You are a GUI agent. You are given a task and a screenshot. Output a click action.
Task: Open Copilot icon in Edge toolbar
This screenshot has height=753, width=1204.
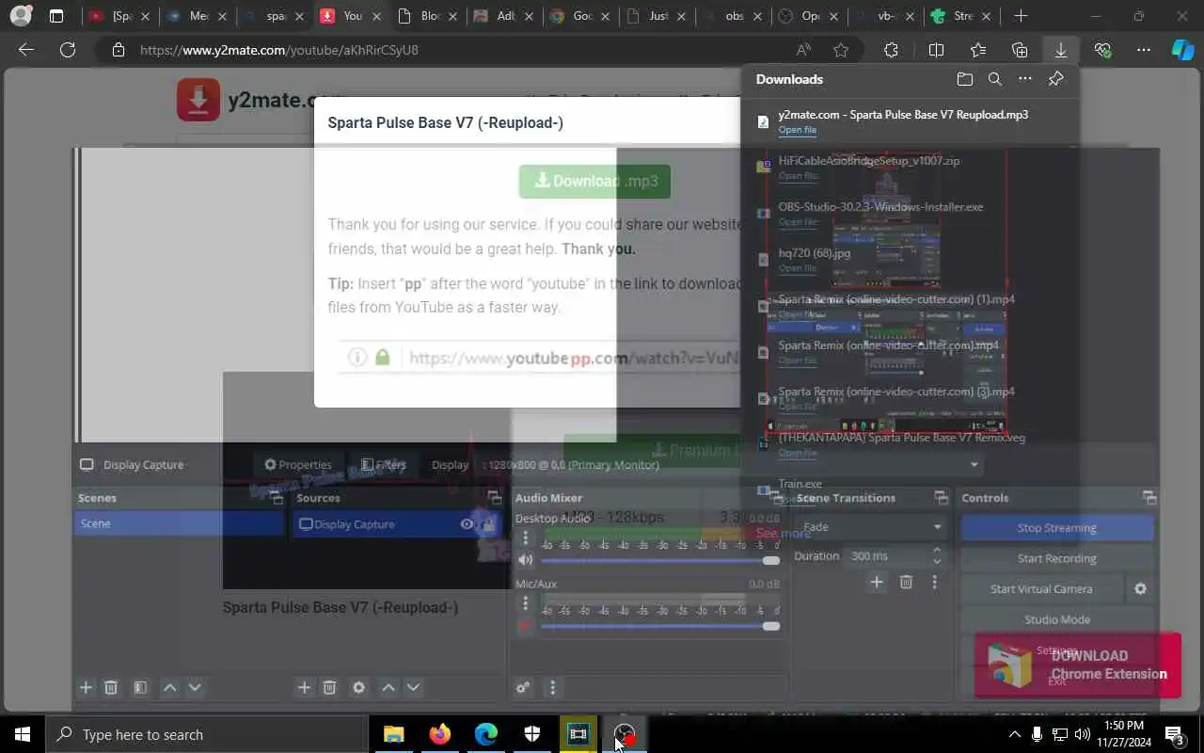1182,50
